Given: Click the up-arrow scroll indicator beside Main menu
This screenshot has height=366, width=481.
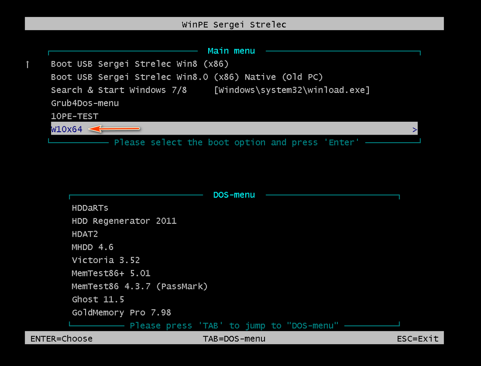Looking at the screenshot, I should click(x=27, y=64).
